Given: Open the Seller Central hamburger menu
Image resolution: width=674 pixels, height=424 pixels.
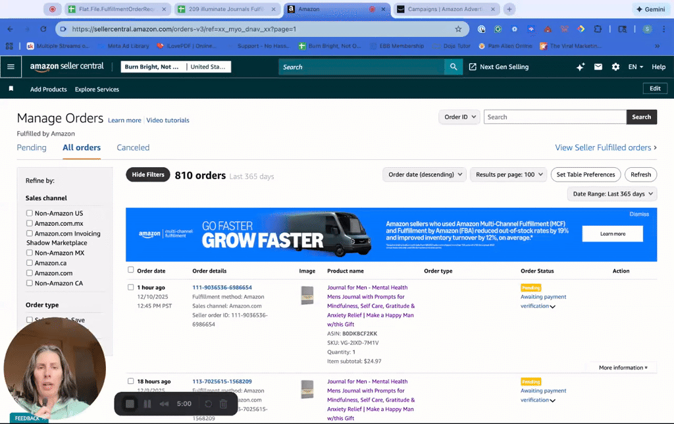Looking at the screenshot, I should [x=11, y=66].
